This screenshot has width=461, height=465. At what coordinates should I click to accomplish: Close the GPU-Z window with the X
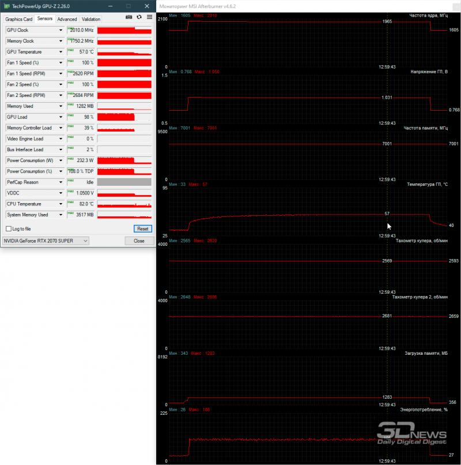pyautogui.click(x=146, y=6)
